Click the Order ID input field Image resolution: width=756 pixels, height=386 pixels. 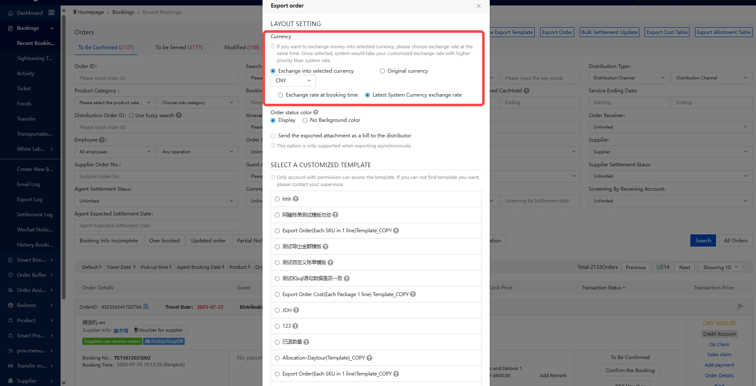156,78
